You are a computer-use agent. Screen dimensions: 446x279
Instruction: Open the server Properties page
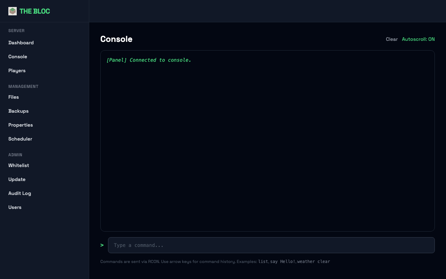click(x=21, y=125)
